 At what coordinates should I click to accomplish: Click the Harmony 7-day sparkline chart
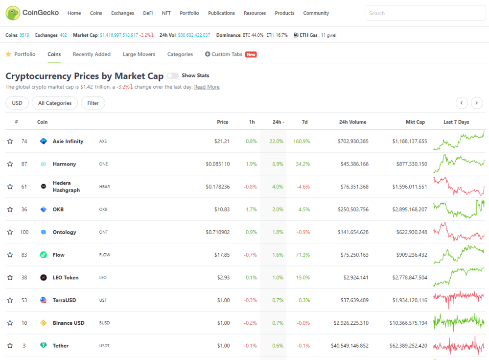tap(459, 164)
